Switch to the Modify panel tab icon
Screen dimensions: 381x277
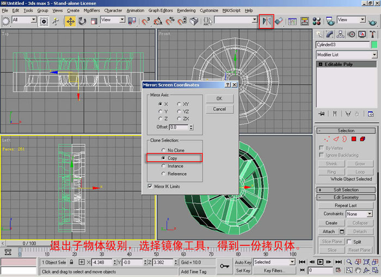pos(329,34)
